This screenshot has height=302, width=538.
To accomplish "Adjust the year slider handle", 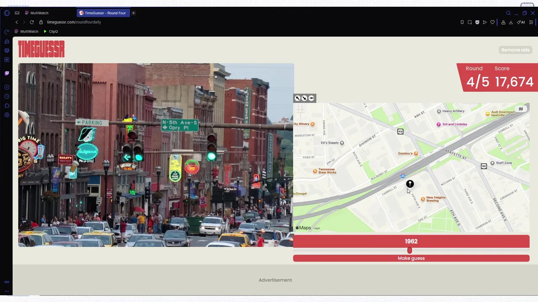I will click(409, 250).
